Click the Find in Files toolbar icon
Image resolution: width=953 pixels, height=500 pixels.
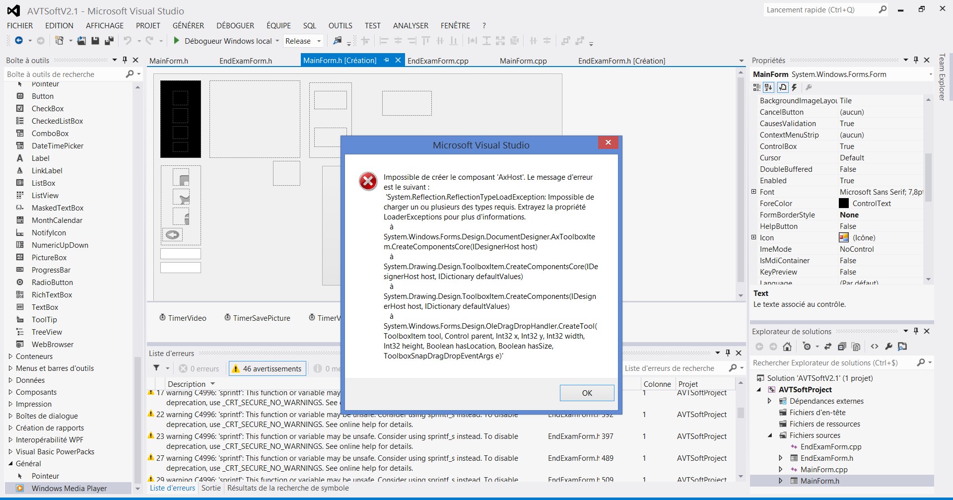tap(338, 41)
